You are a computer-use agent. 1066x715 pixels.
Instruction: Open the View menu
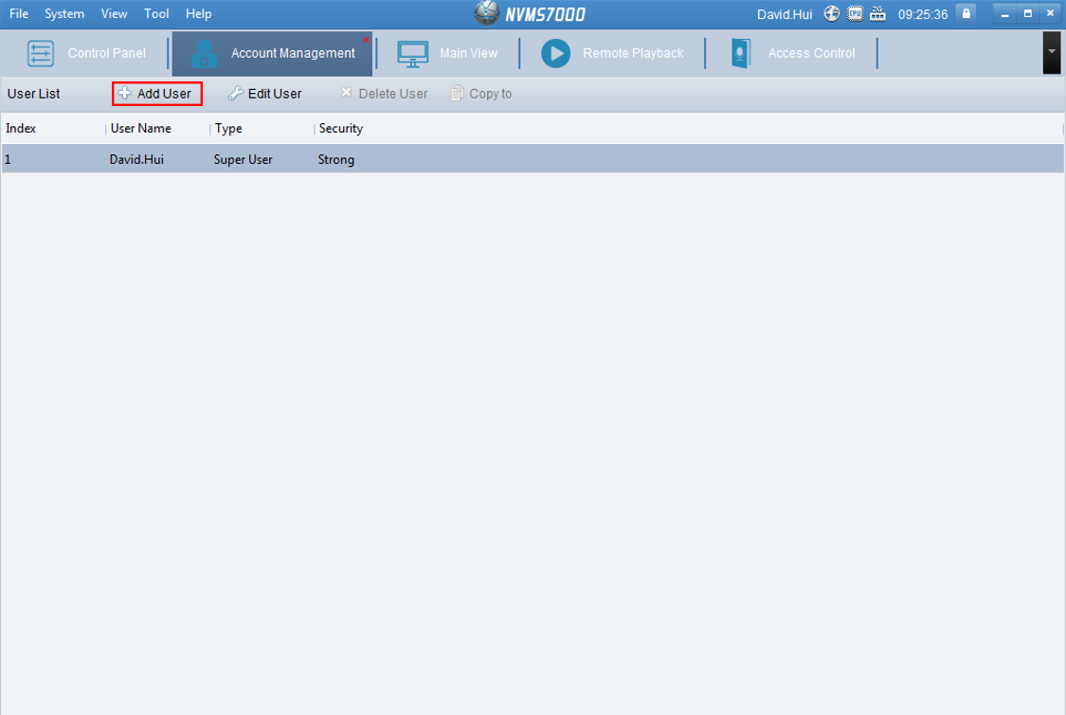click(114, 13)
